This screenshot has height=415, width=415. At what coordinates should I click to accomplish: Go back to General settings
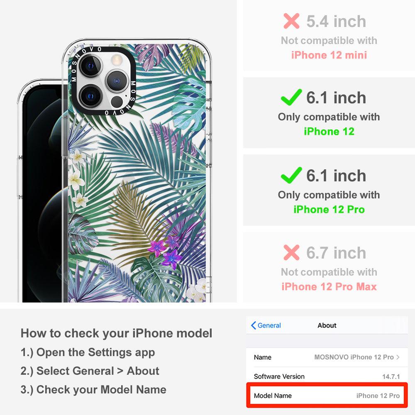pos(266,325)
